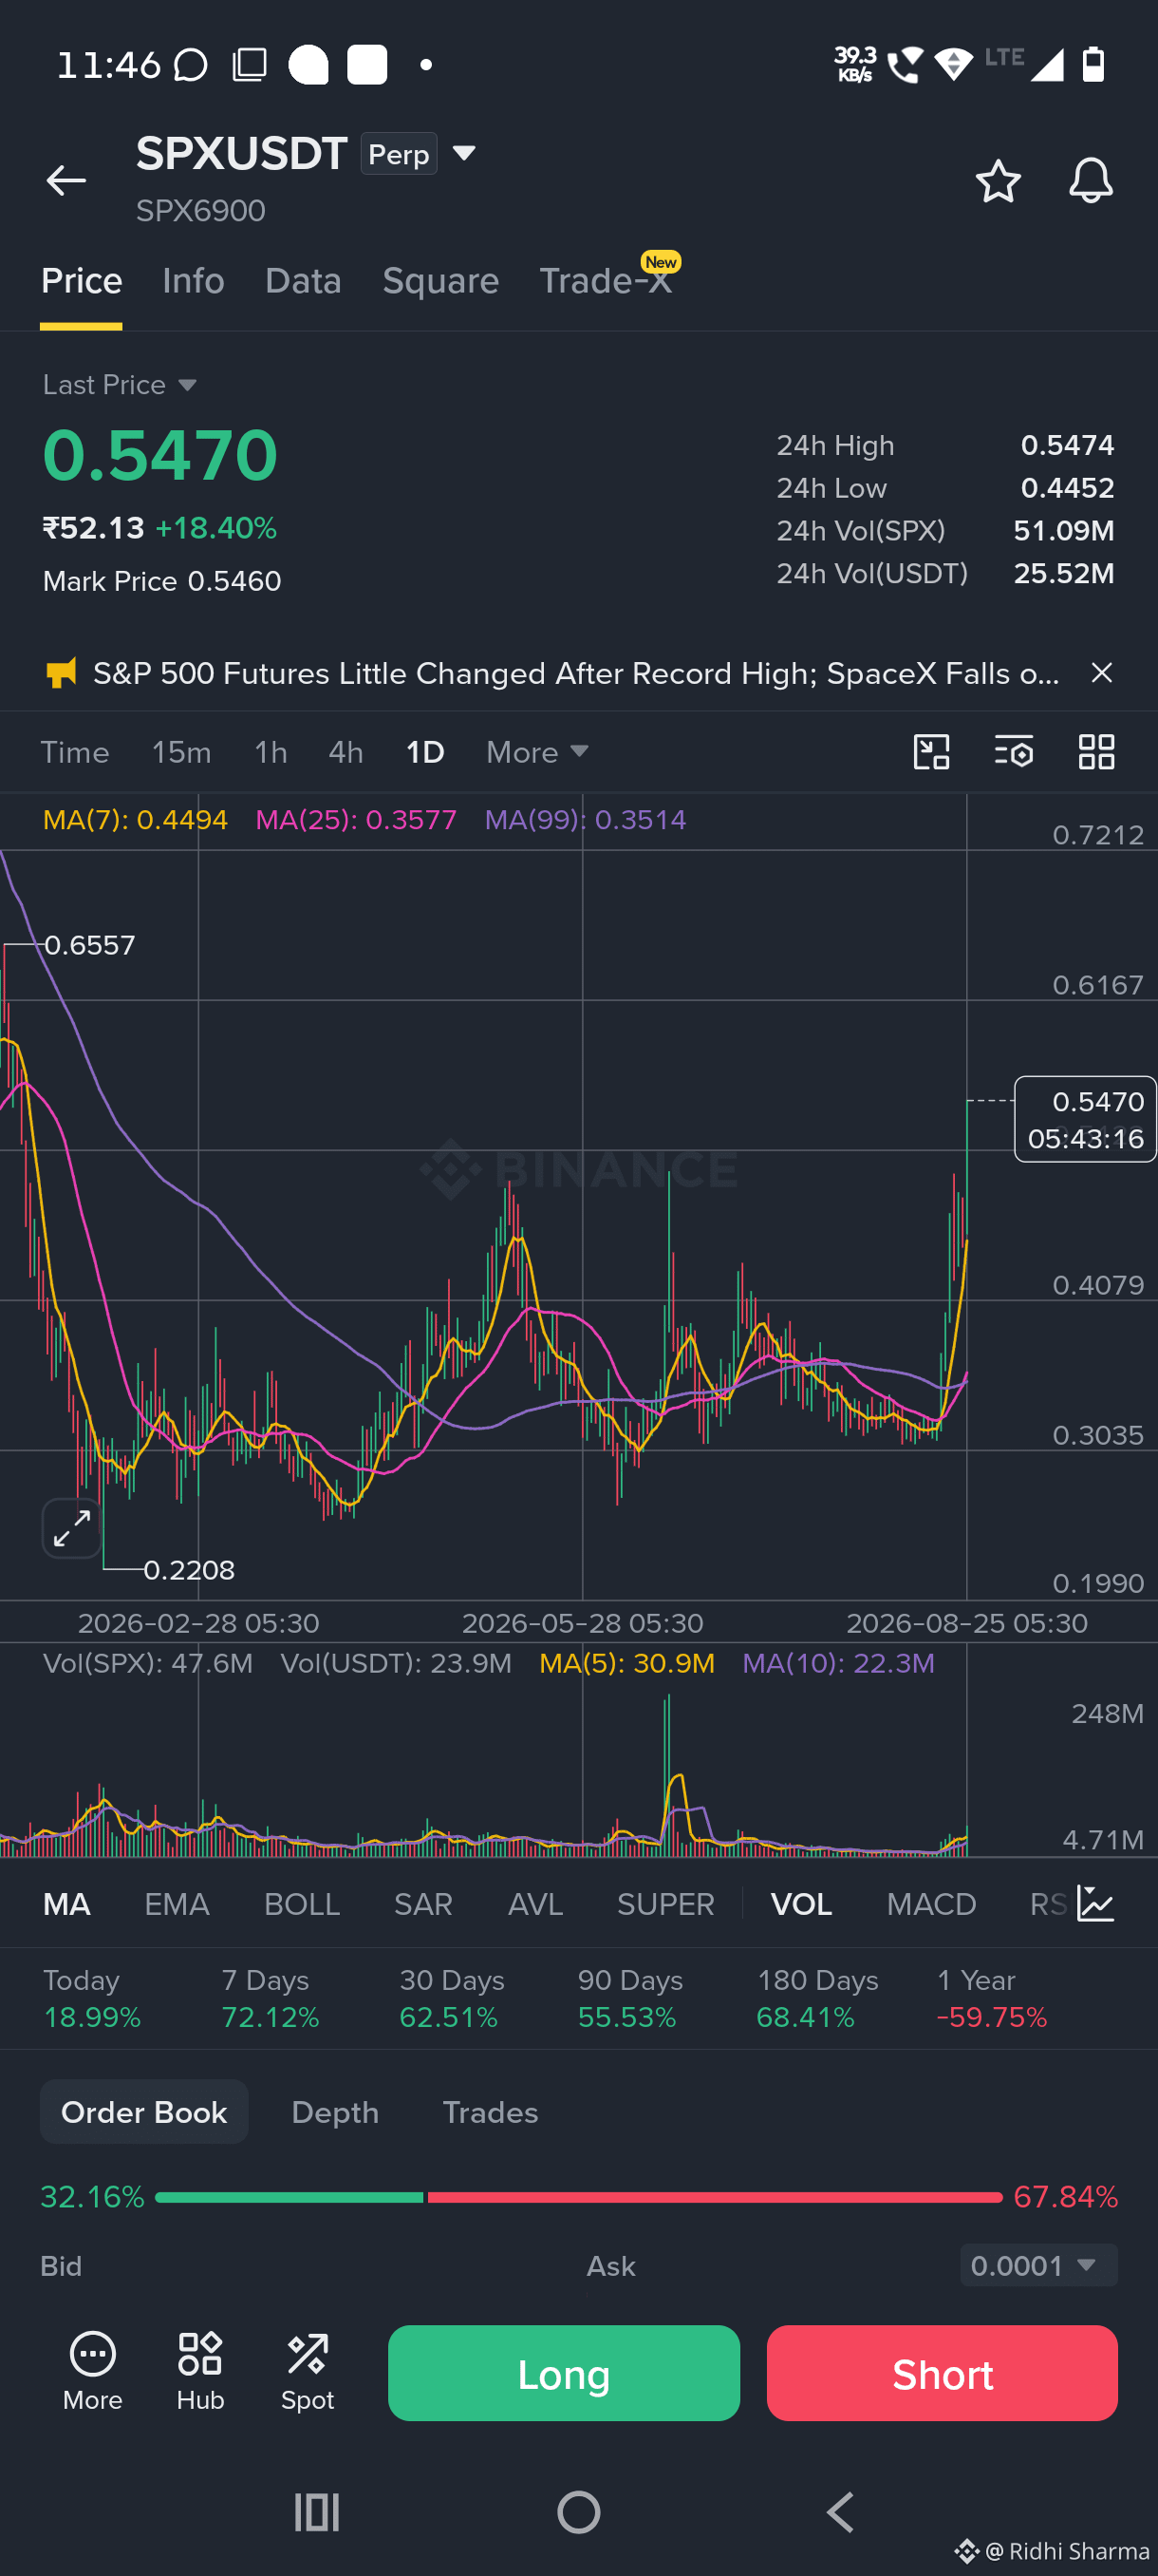Open Android recent apps button
1158x2576 pixels.
317,2512
